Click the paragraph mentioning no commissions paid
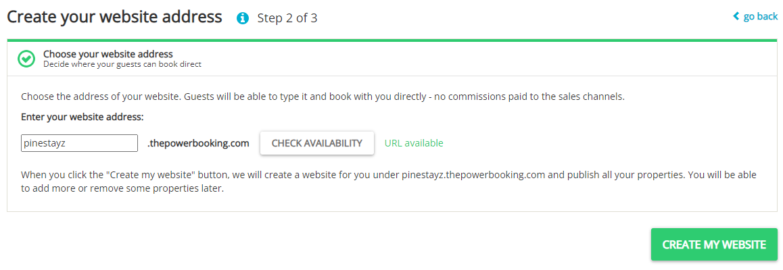Viewport: 783px width, 270px height. point(323,97)
